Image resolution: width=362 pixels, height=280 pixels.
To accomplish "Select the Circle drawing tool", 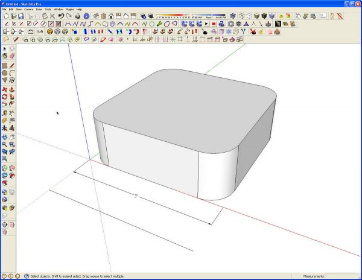I will (5, 73).
